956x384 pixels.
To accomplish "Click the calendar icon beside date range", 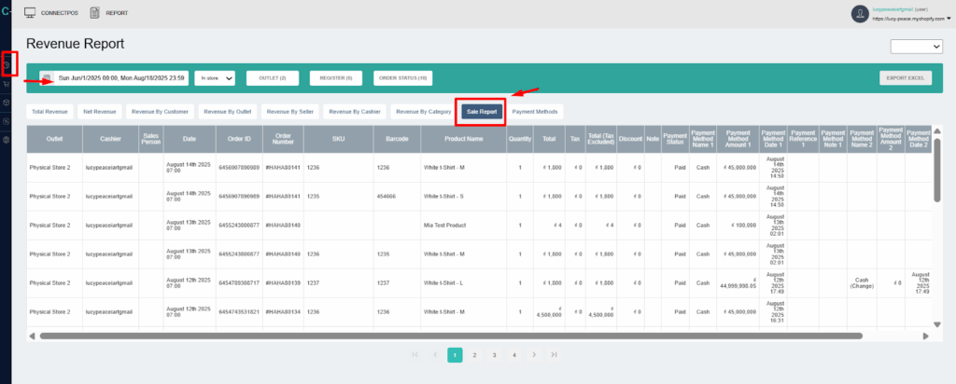I will (48, 78).
